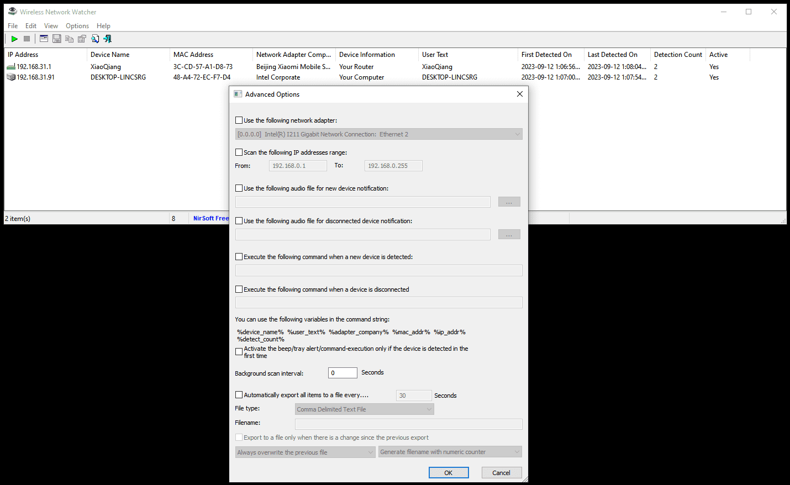Viewport: 790px width, 485px height.
Task: Click the Filename input field
Action: point(409,424)
